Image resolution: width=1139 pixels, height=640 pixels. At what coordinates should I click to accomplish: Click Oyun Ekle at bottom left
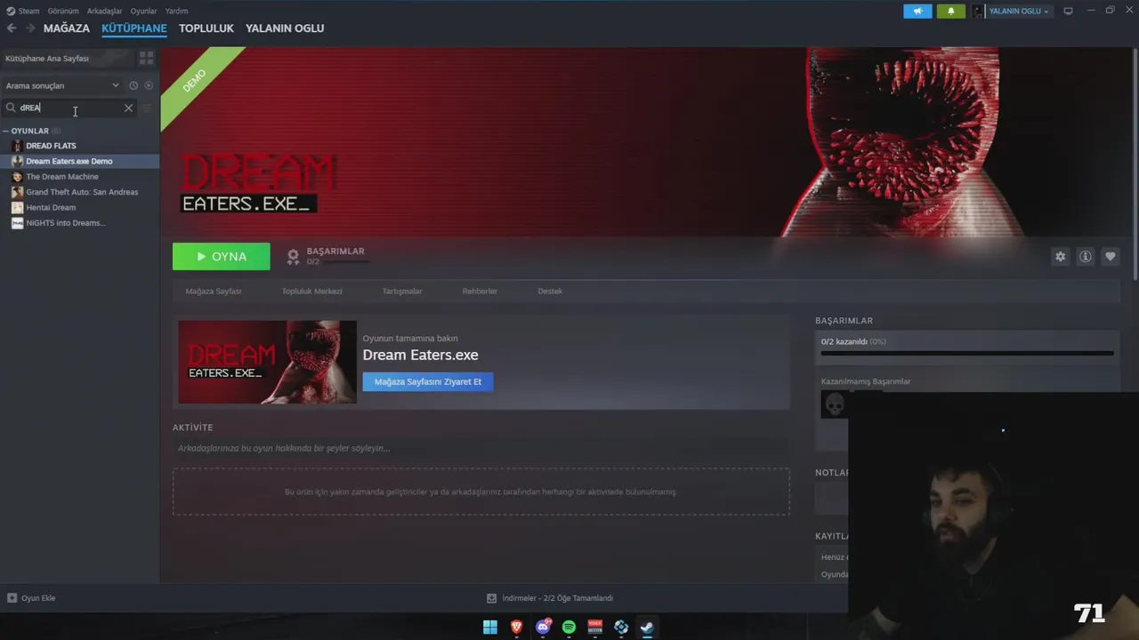click(32, 598)
